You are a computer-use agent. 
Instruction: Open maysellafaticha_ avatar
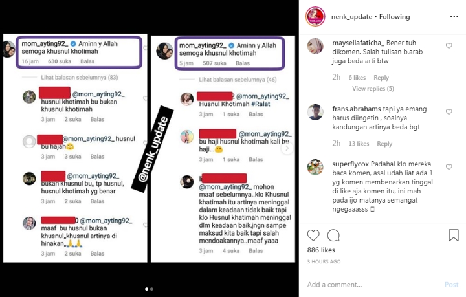click(315, 46)
